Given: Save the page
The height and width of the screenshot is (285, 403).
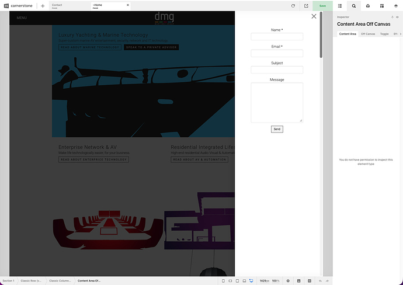Looking at the screenshot, I should 322,6.
